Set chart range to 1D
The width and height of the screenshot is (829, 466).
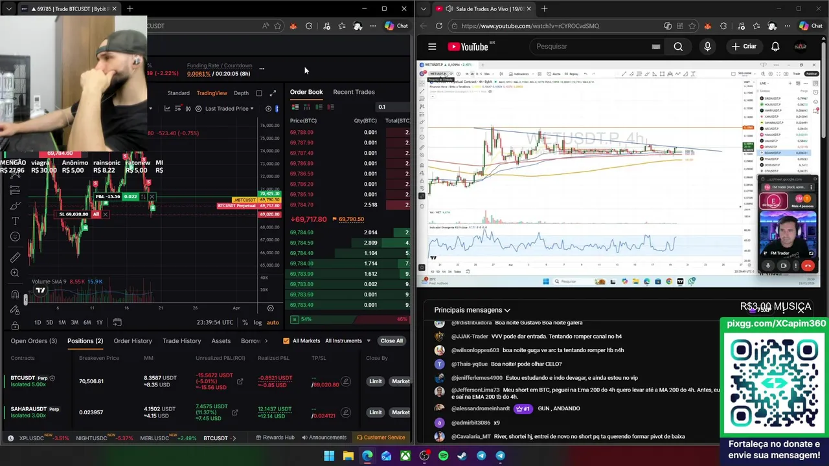point(38,322)
